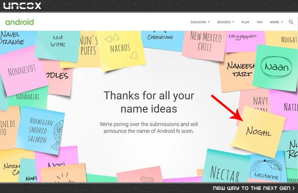Expand the More dropdown menu

click(x=276, y=22)
